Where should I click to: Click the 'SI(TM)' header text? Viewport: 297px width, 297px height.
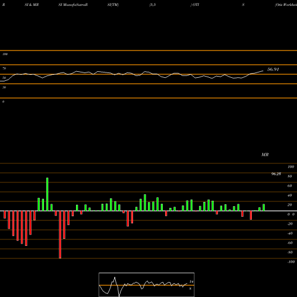(113, 5)
